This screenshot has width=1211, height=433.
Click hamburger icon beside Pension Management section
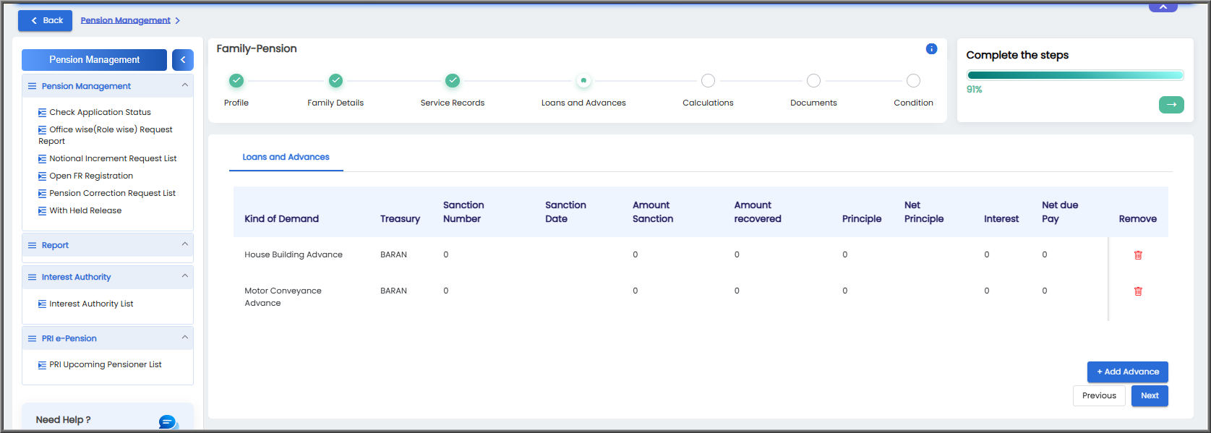point(32,86)
